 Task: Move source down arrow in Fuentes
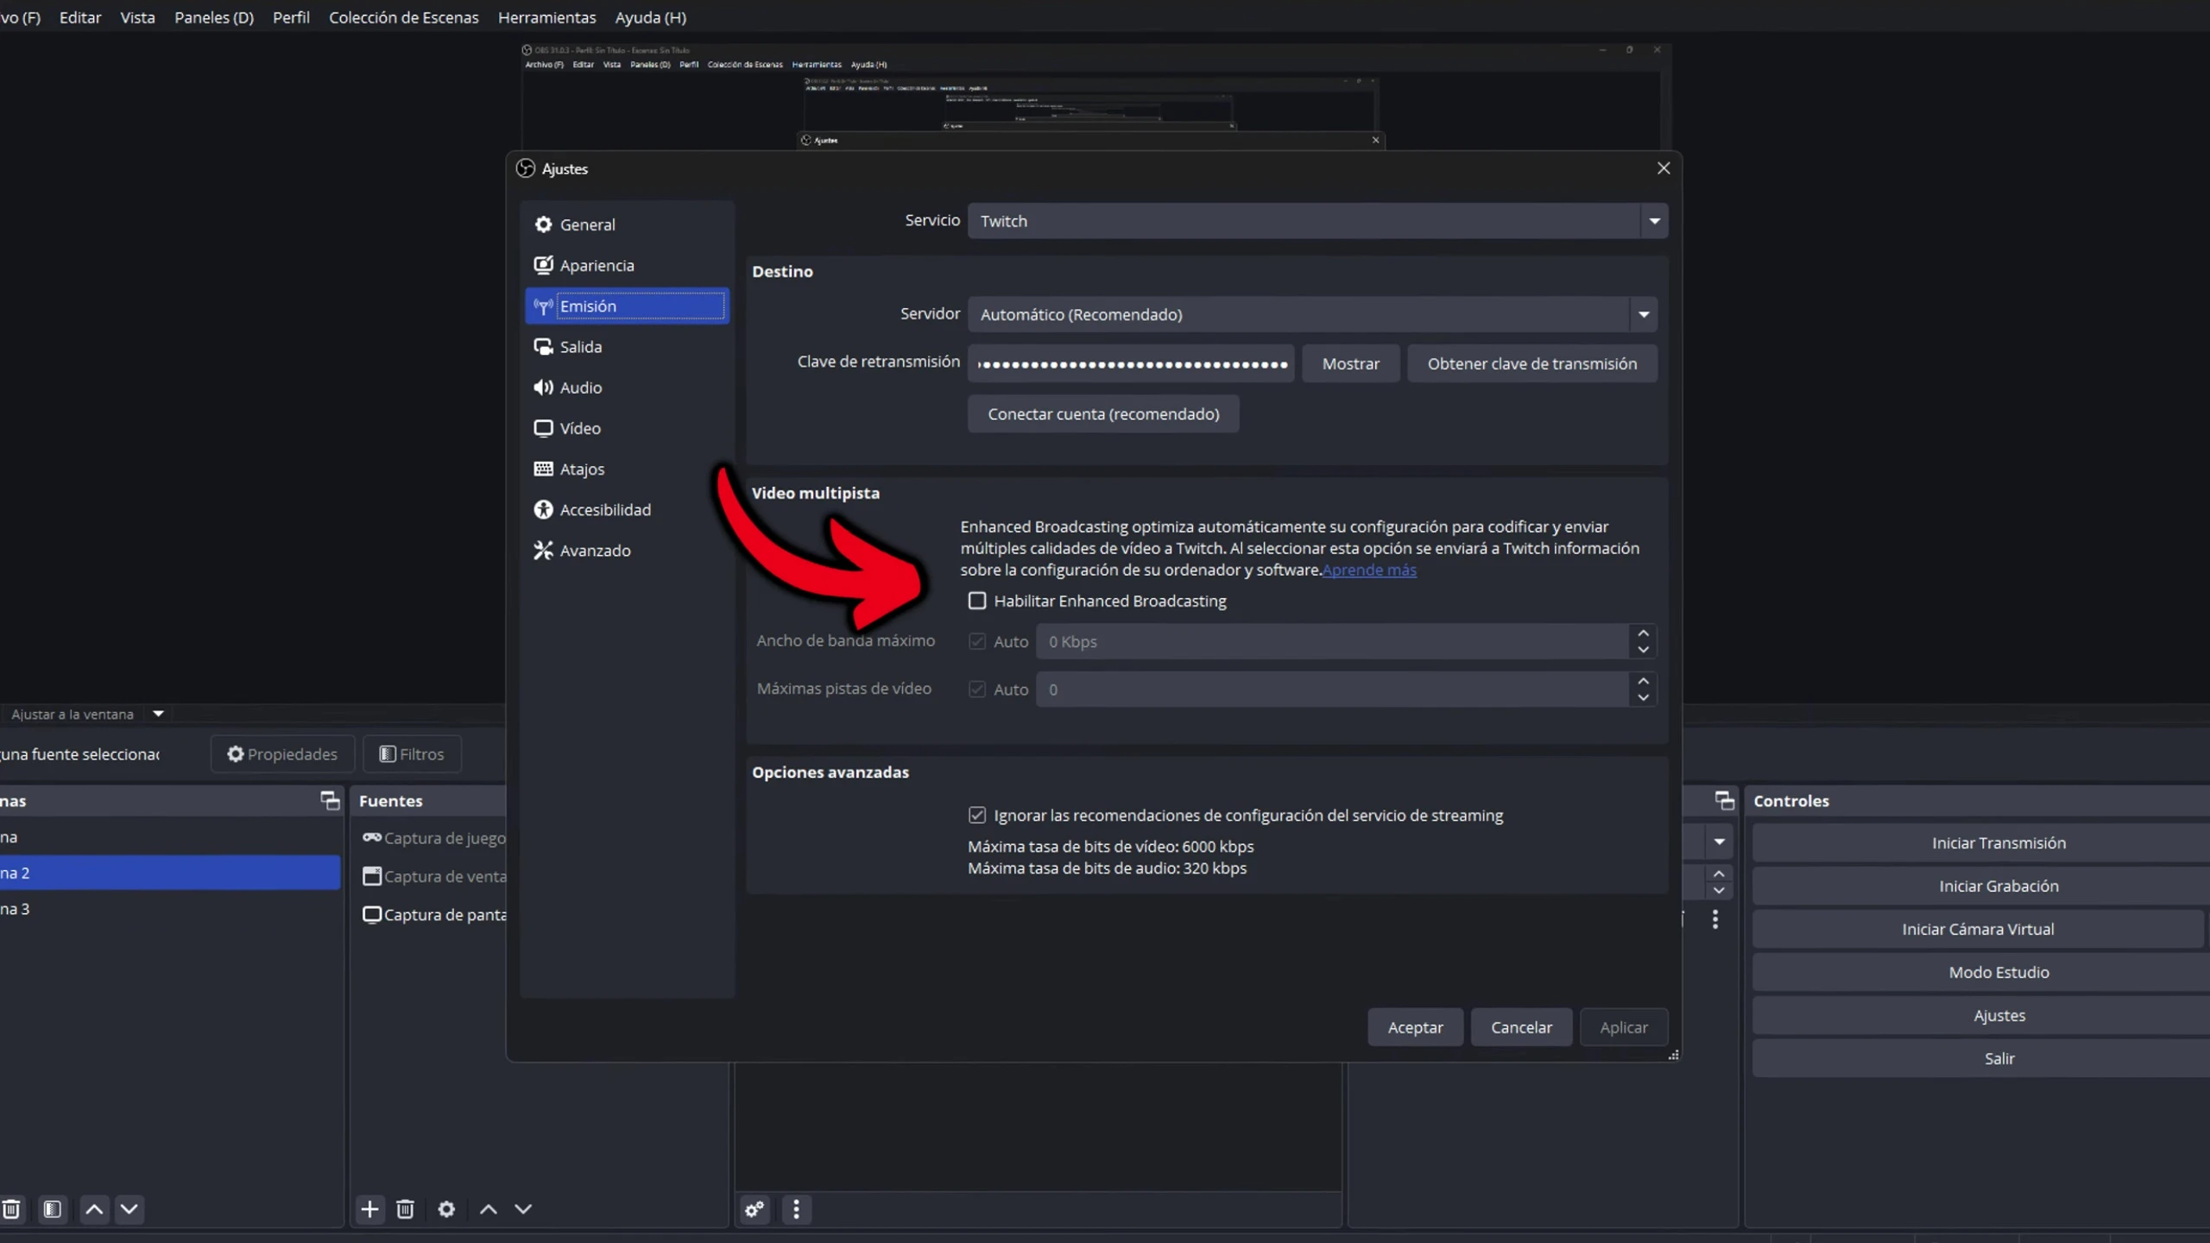coord(523,1209)
